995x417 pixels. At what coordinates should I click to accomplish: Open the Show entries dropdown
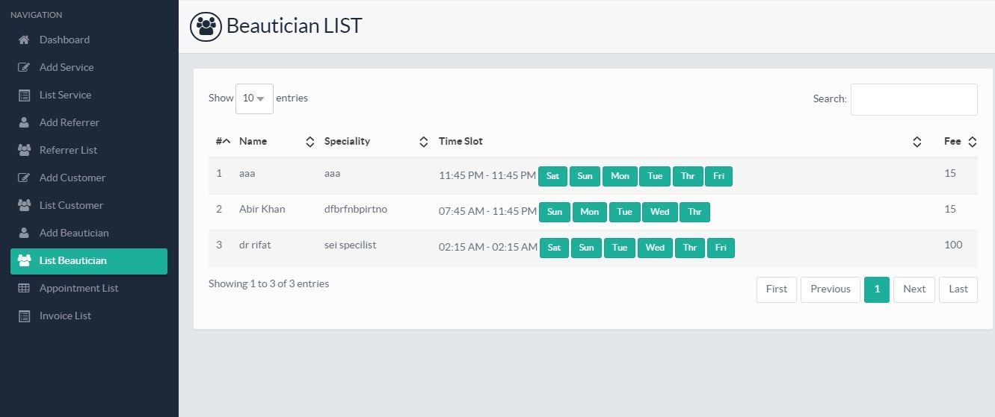[x=254, y=98]
